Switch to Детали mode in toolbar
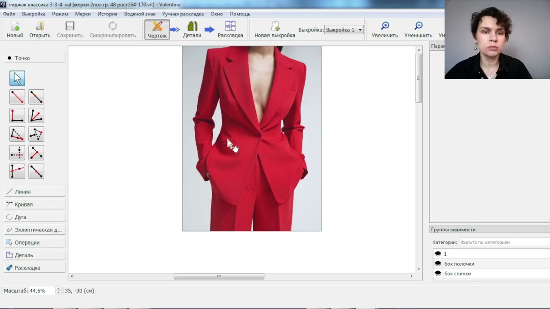Viewport: 550px width, 309px height. point(192,30)
